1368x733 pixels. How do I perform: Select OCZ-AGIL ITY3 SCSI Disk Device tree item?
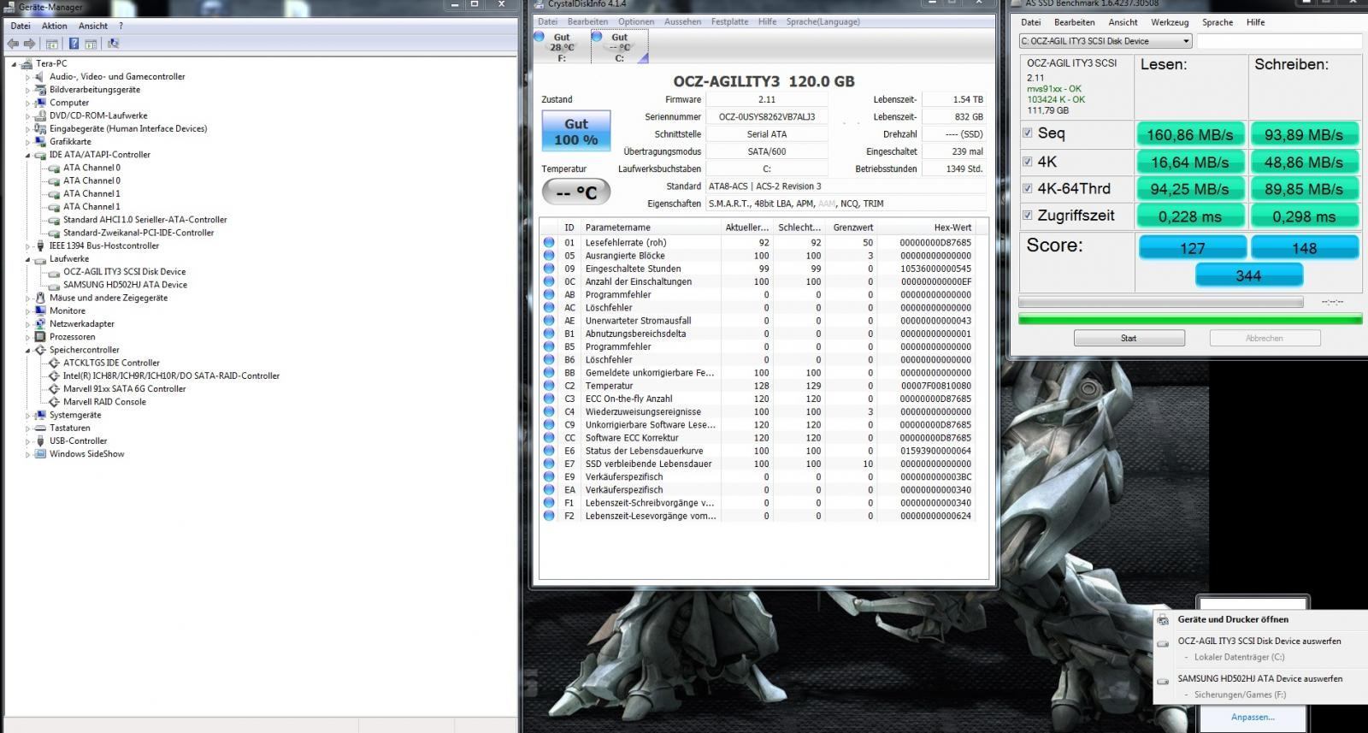(124, 272)
